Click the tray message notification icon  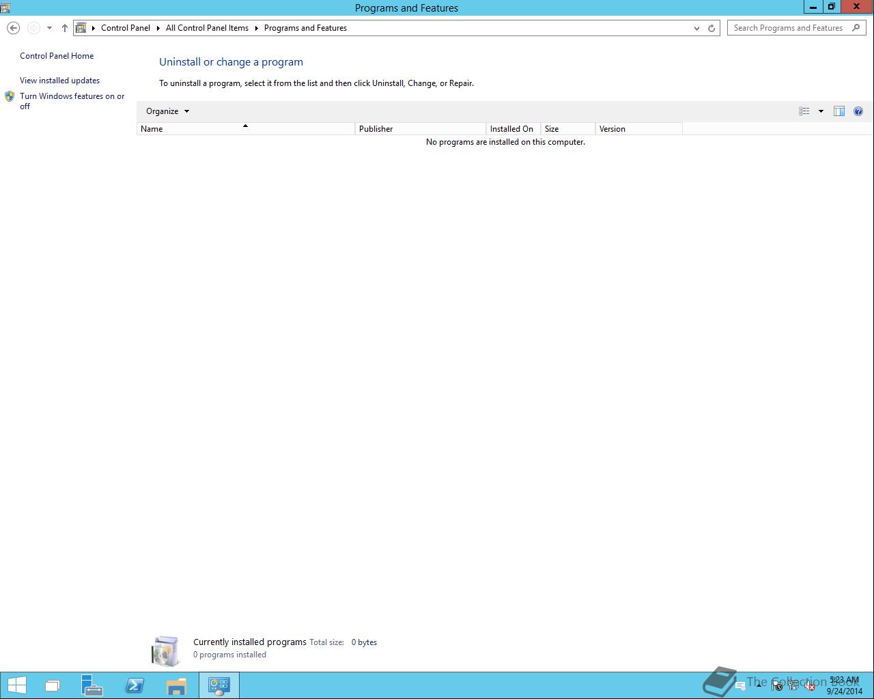click(x=740, y=686)
